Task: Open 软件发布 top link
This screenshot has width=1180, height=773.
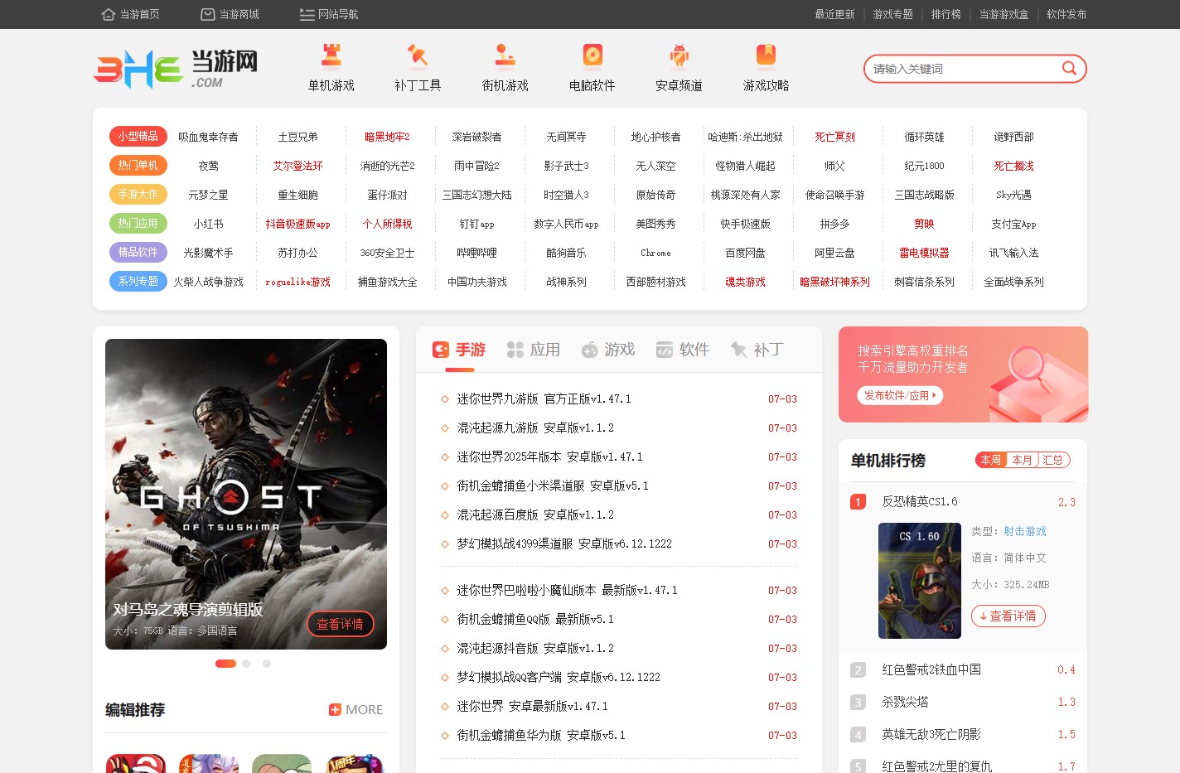Action: 1066,14
